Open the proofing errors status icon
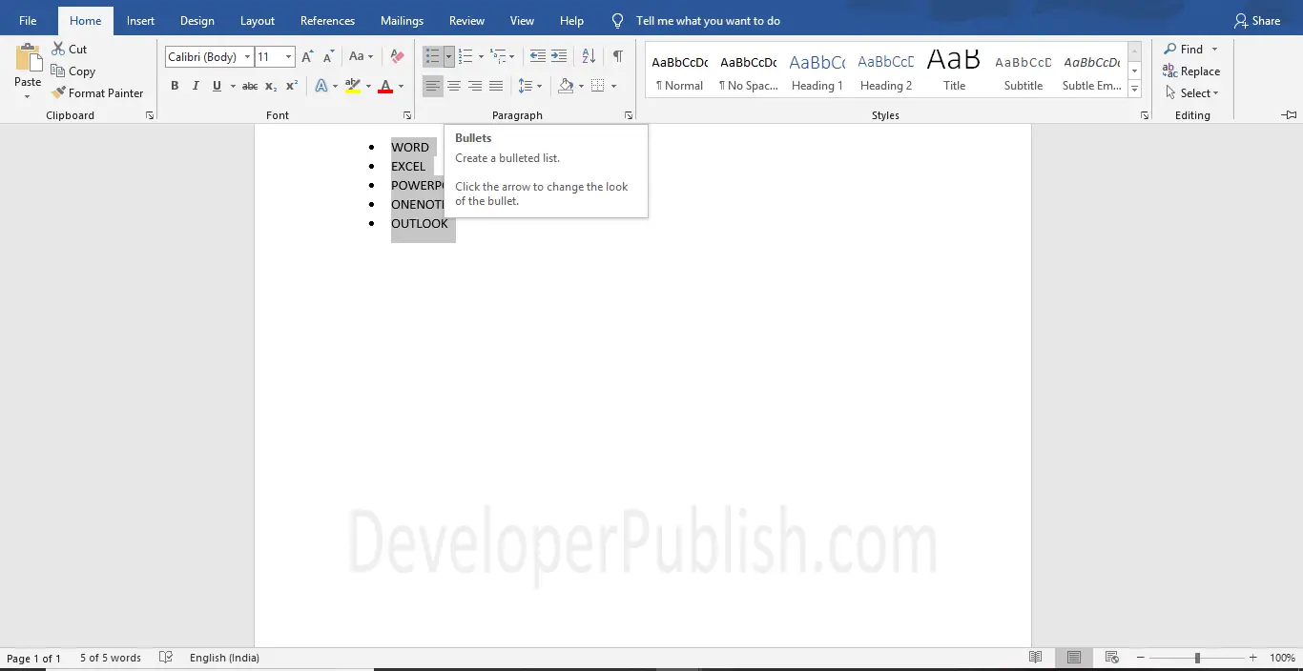1303x671 pixels. pyautogui.click(x=166, y=658)
